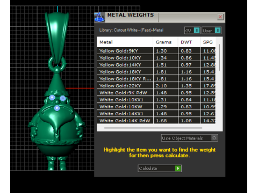
Task: Select the Yellow Gold:22KY row
Action: (x=156, y=86)
